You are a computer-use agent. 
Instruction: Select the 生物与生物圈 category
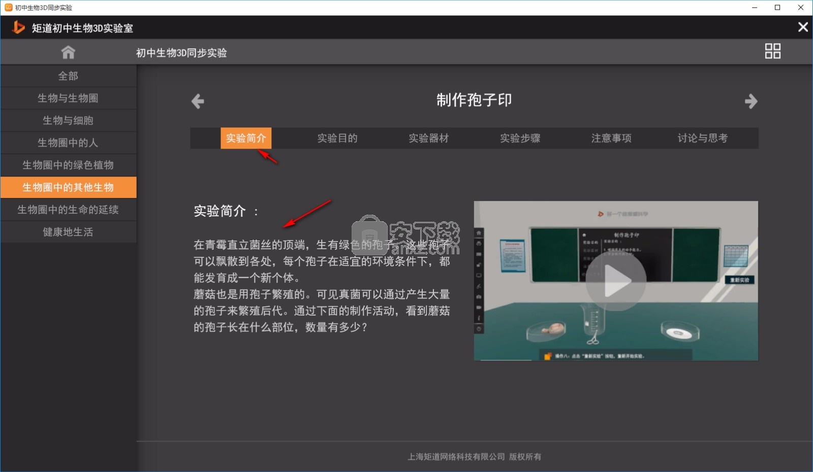point(68,98)
